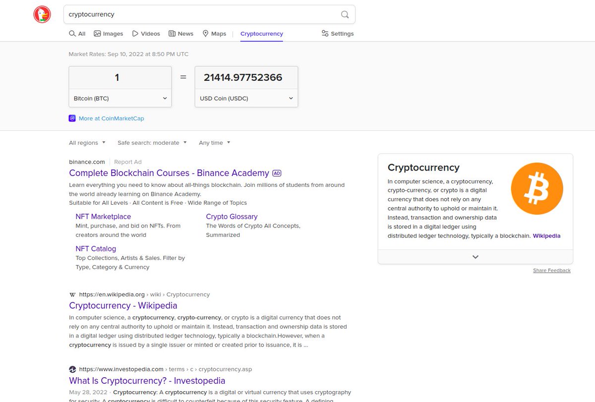
Task: Open the Bitcoin (BTC) currency dropdown
Action: 120,98
